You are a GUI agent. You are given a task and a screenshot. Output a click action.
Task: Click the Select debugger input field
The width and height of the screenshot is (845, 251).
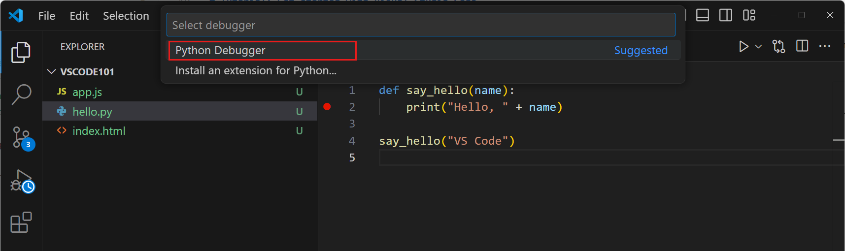pos(420,25)
